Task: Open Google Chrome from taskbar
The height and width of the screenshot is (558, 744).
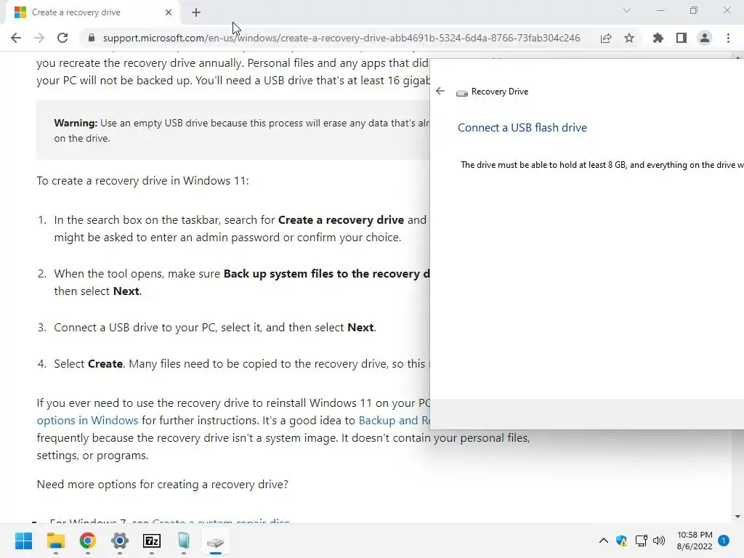Action: (x=87, y=541)
